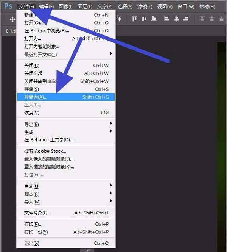Open the 编辑(E) menu
The height and width of the screenshot is (252, 227).
(46, 6)
